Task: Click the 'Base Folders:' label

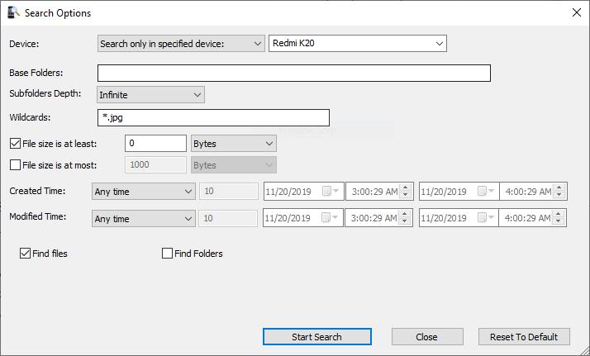Action: coord(36,73)
